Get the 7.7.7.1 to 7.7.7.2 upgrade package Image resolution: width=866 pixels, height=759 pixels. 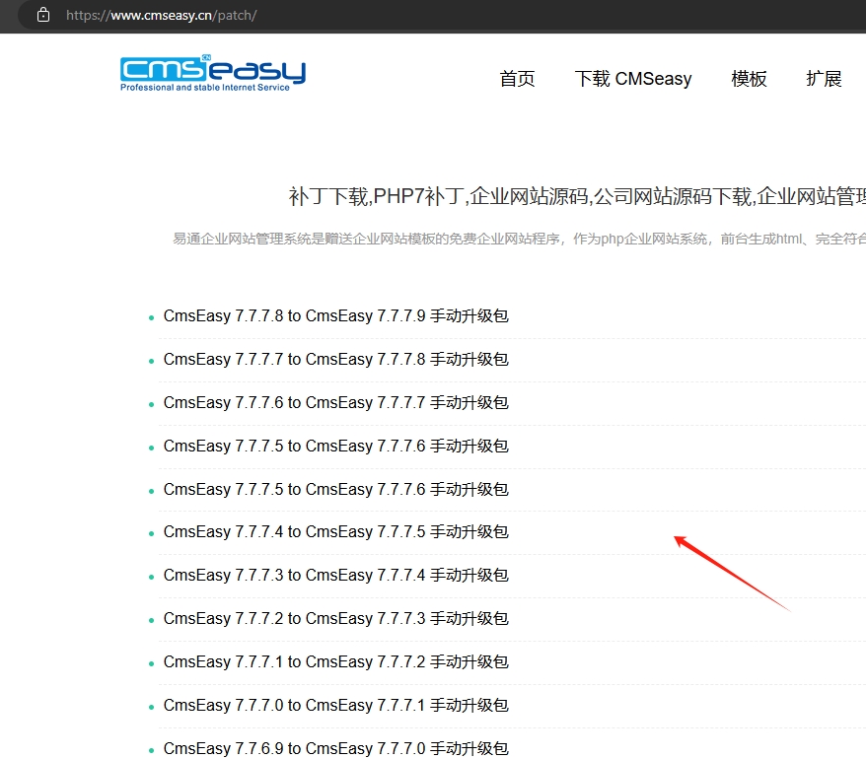(x=335, y=661)
